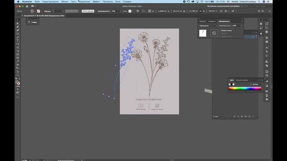Click the Apple logo menu
The height and width of the screenshot is (161, 287).
(18, 1)
